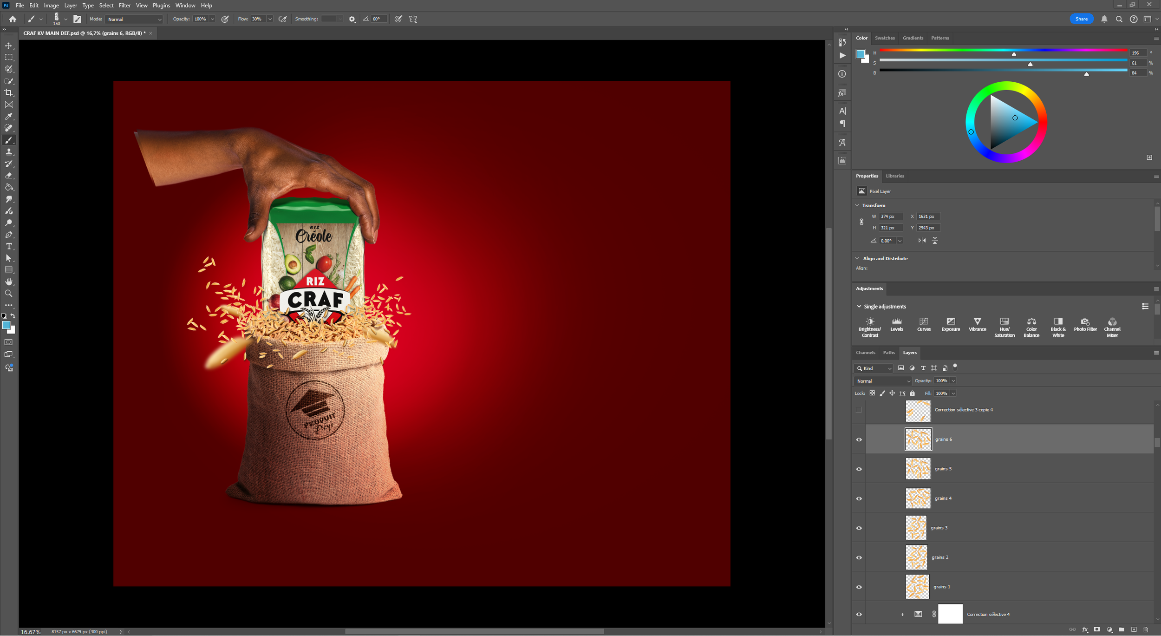
Task: Select the Zoom tool
Action: click(x=9, y=293)
